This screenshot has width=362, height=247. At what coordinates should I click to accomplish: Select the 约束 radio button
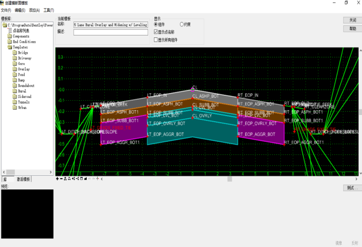pos(182,25)
